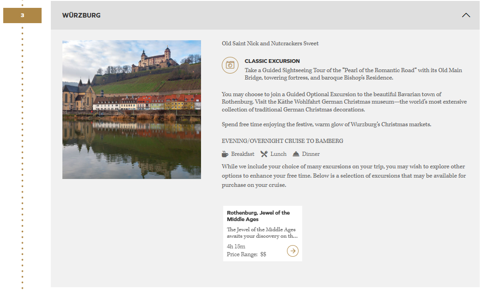Click the Rothenburg, Jewel of the Middle Ages title

pos(258,216)
